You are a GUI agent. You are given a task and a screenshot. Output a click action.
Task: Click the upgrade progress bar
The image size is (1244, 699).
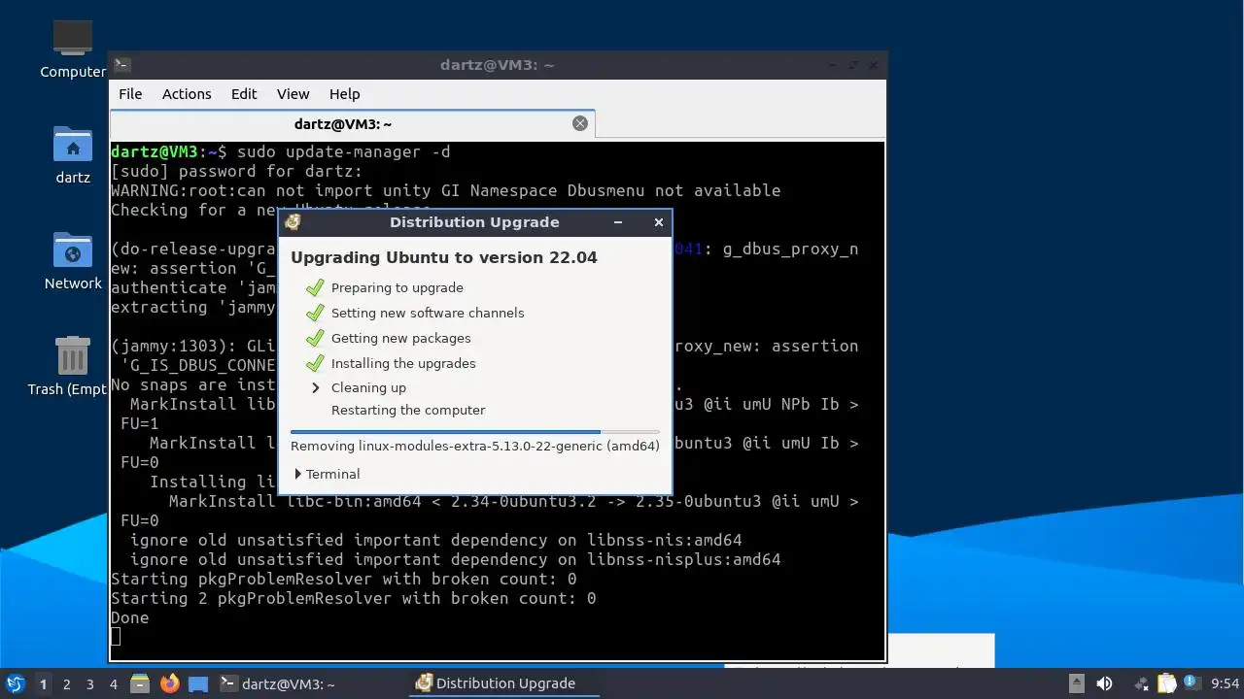coord(475,431)
